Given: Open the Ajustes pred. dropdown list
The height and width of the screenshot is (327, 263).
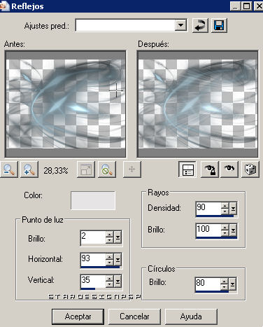Looking at the screenshot, I should (x=181, y=25).
